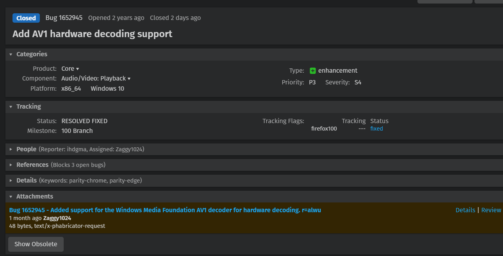Click the "Opened 2 years ago" timestamp
This screenshot has width=503, height=256.
[x=116, y=18]
